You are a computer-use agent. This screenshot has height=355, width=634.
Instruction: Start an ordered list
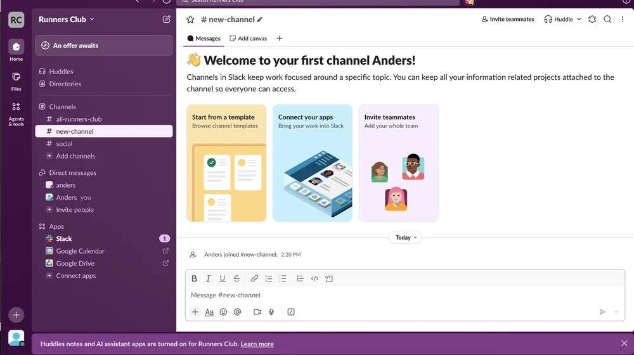268,278
